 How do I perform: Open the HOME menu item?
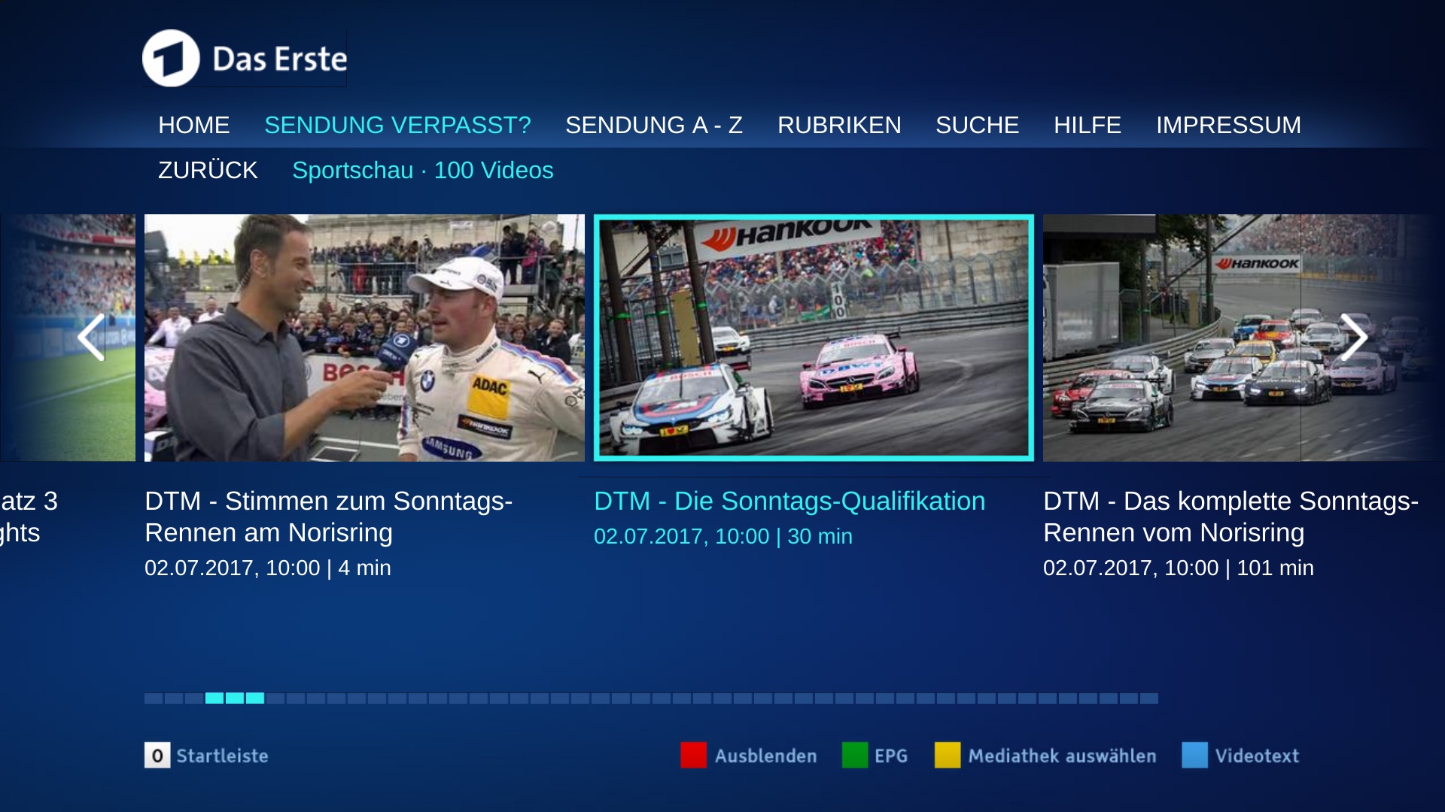click(x=193, y=125)
